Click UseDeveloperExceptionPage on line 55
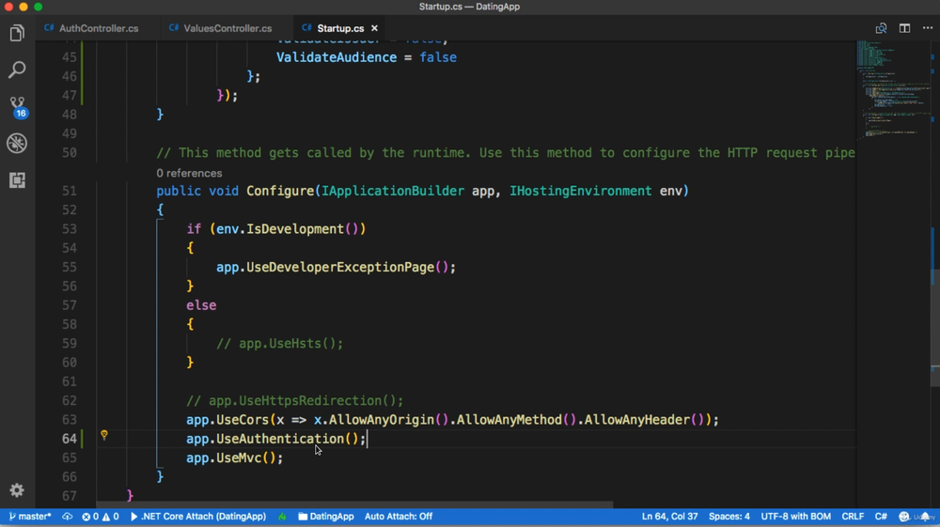This screenshot has width=940, height=527. click(x=340, y=267)
